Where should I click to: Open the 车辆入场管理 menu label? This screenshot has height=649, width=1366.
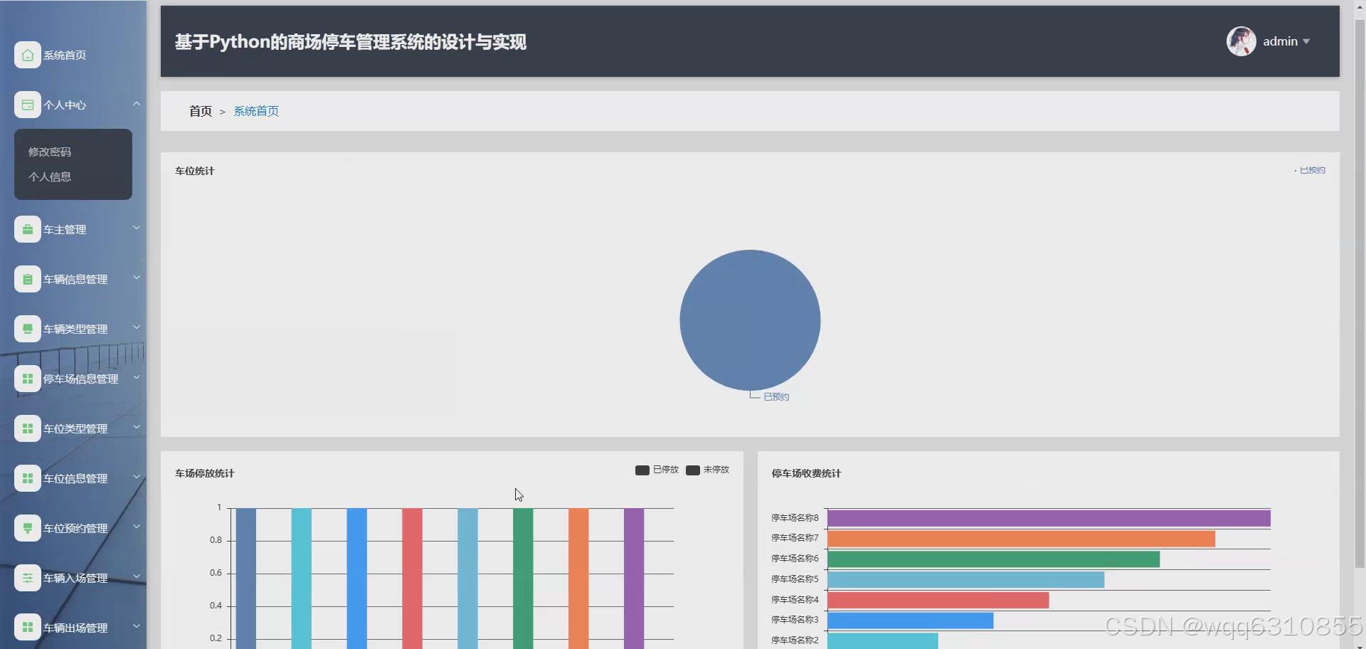75,579
